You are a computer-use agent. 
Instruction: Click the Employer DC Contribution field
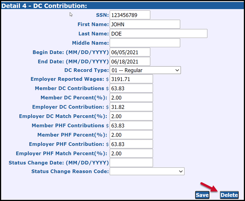click(131, 107)
